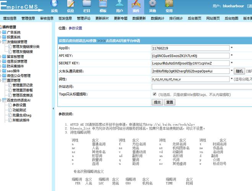Go to 网站首页 in the submenu bar
Image resolution: width=252 pixels, height=191 pixels.
(x=213, y=18)
